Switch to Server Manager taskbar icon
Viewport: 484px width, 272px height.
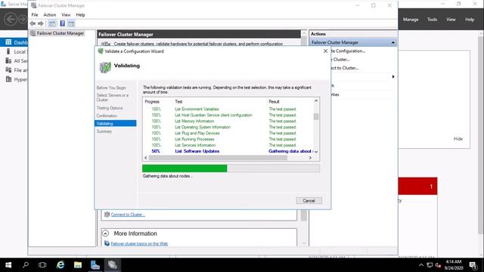click(95, 265)
